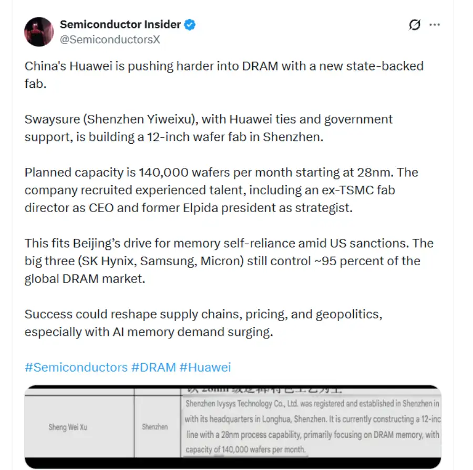Click the blue verified badge
Image resolution: width=473 pixels, height=470 pixels.
coord(190,24)
